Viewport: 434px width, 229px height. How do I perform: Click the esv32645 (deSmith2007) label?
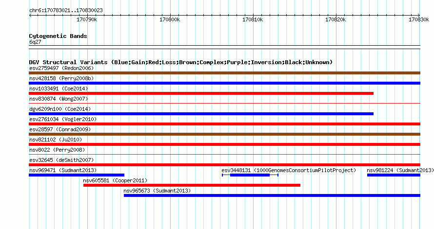click(x=61, y=160)
